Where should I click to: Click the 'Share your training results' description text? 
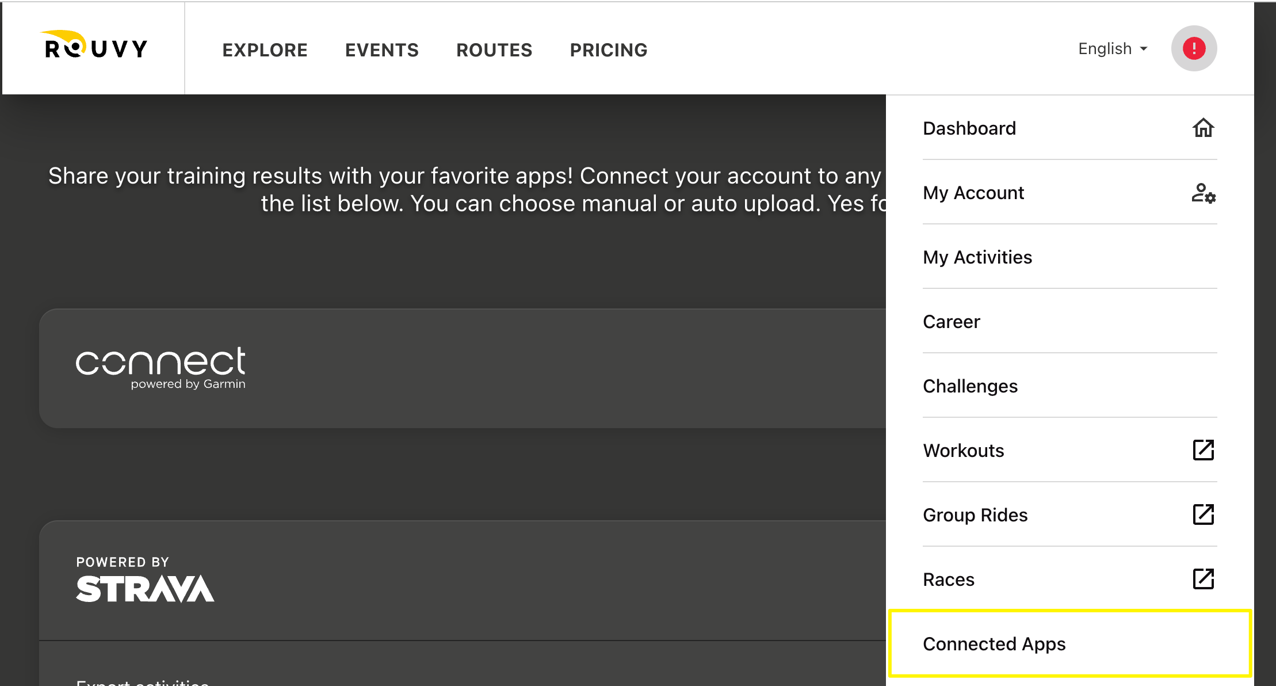tap(467, 189)
